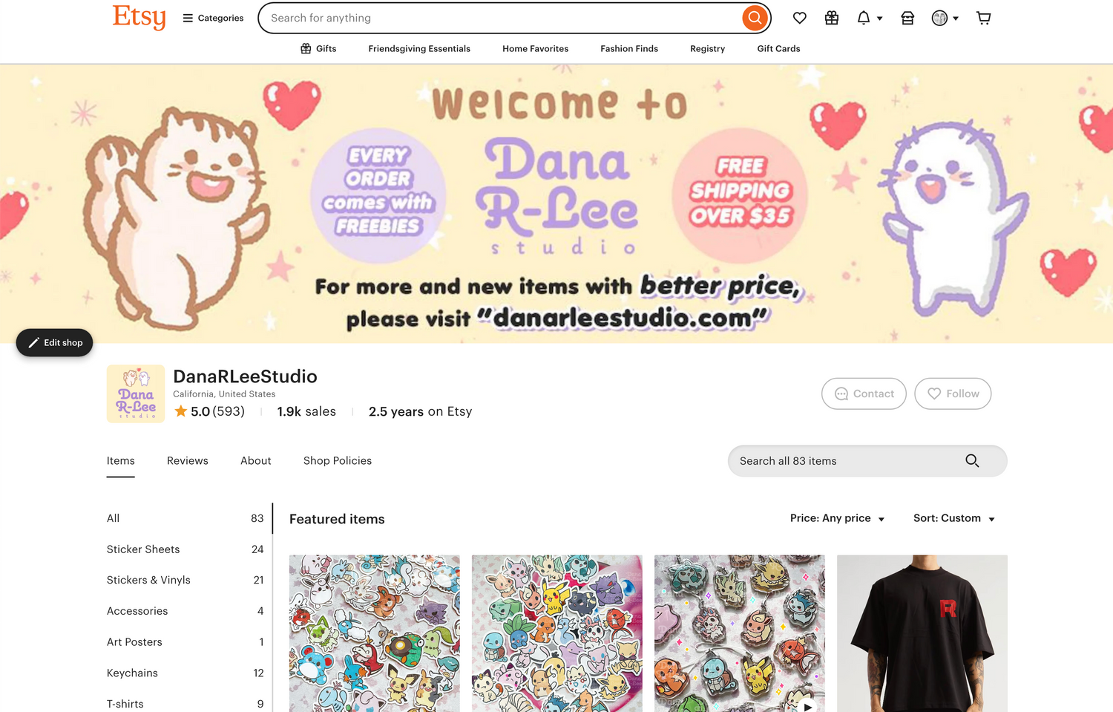Click the orange search magnifier button
Screen dimensions: 1113x712
755,18
